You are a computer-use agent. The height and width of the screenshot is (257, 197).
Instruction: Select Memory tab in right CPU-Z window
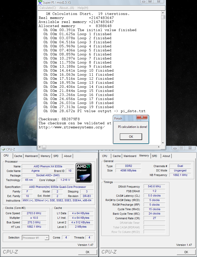[144, 155]
